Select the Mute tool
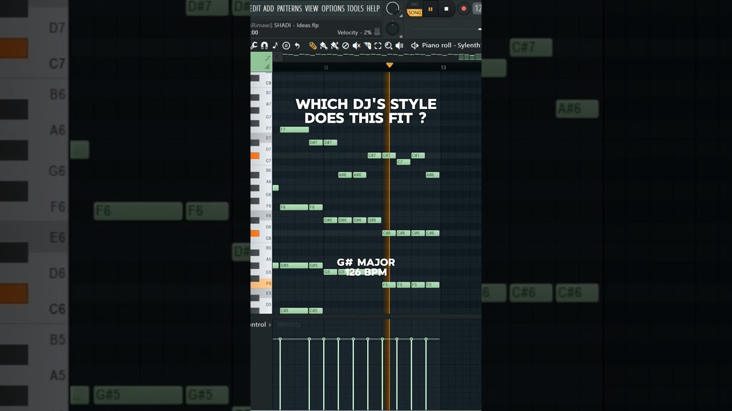Viewport: 732px width, 411px height. pyautogui.click(x=356, y=46)
